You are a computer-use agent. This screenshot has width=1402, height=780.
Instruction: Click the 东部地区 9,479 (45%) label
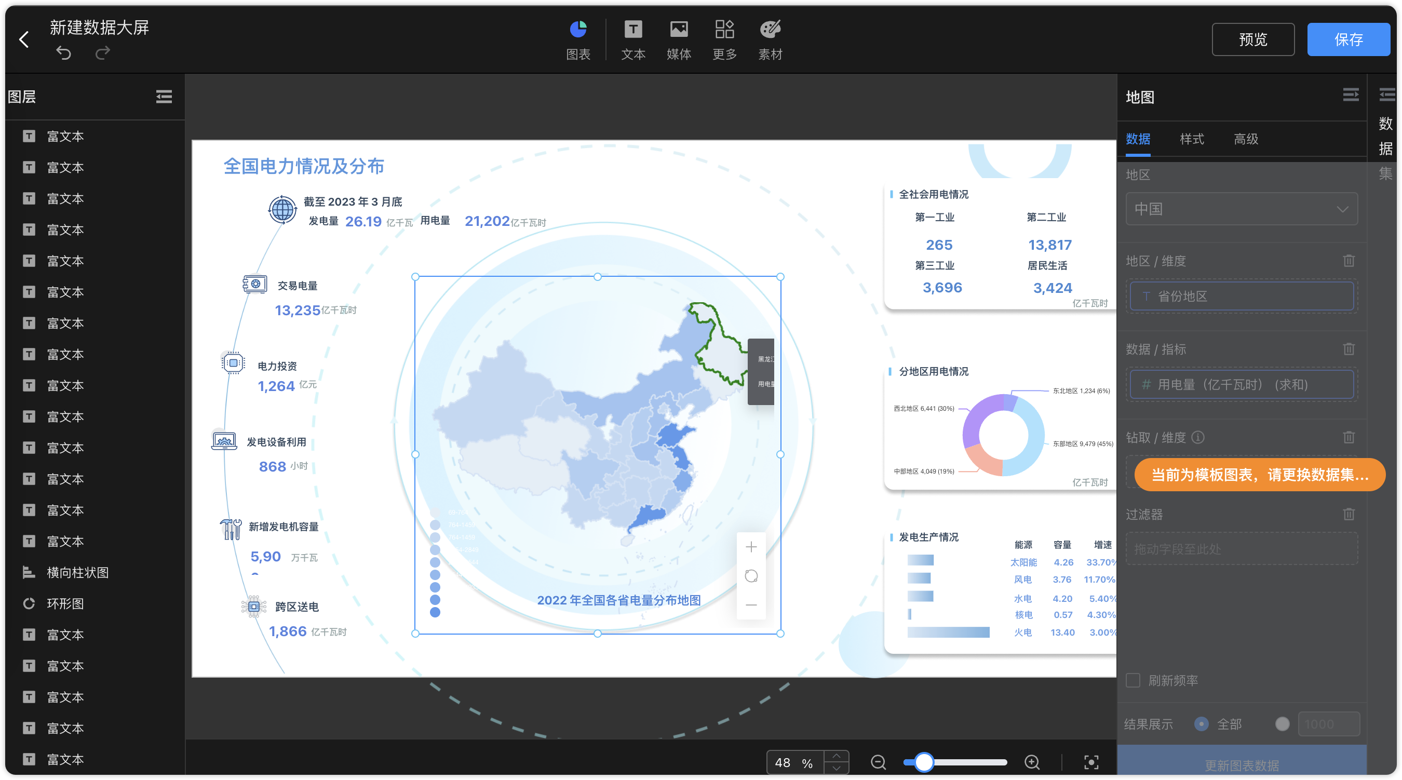click(1083, 443)
